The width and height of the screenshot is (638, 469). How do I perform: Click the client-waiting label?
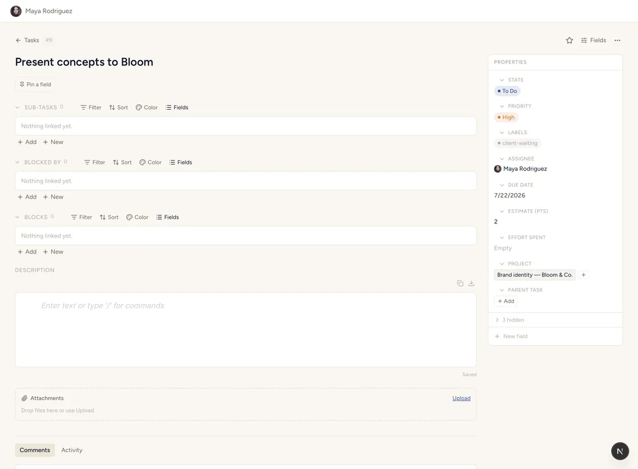click(518, 143)
